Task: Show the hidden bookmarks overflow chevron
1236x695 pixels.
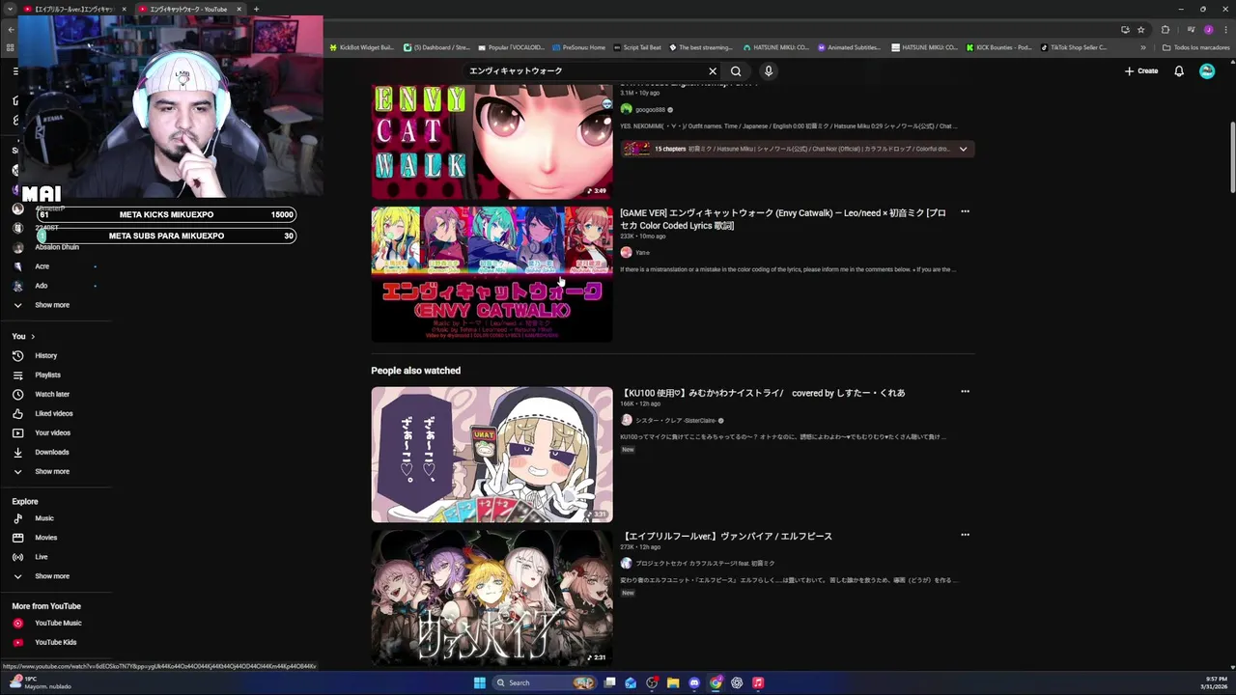Action: [x=1143, y=47]
